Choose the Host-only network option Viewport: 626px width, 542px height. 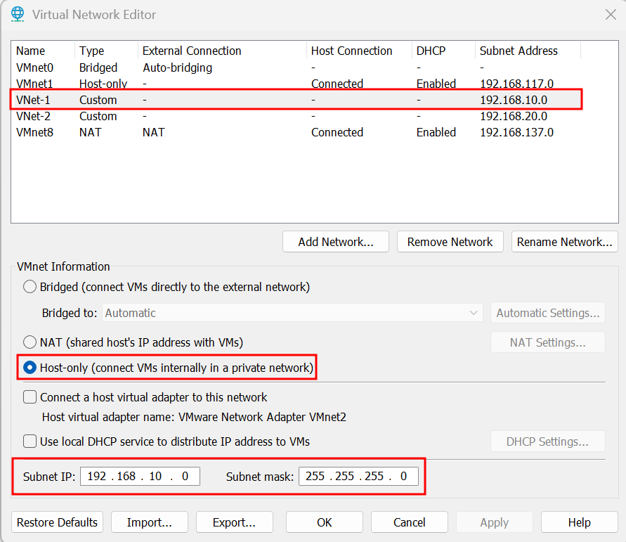click(x=30, y=368)
